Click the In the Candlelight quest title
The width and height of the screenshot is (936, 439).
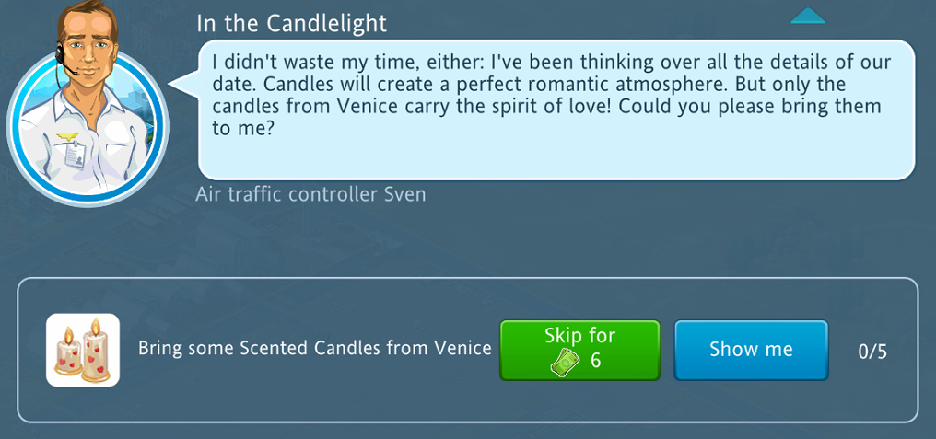[291, 23]
